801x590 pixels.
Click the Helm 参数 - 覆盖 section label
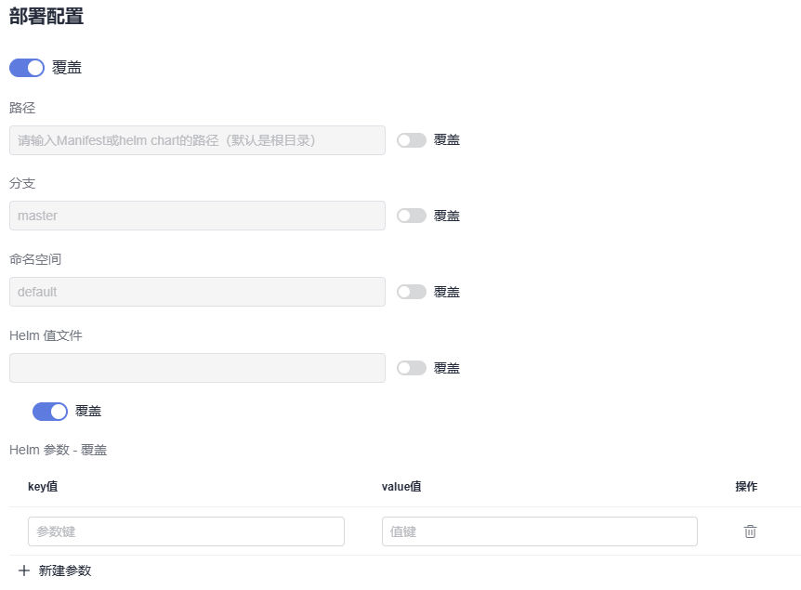[x=58, y=450]
